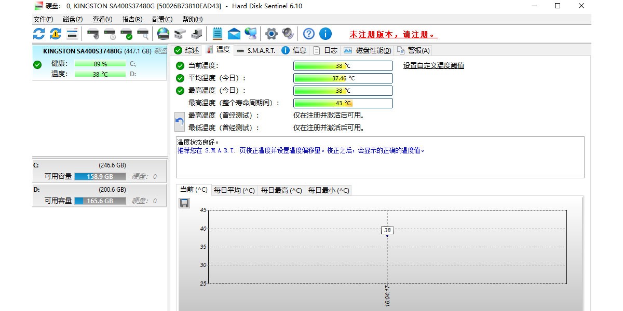Click the green health status check icon

37,65
